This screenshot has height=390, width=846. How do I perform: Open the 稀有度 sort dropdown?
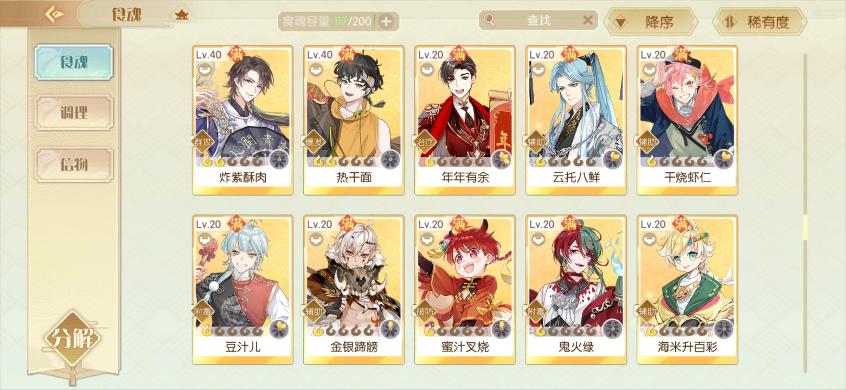point(760,22)
